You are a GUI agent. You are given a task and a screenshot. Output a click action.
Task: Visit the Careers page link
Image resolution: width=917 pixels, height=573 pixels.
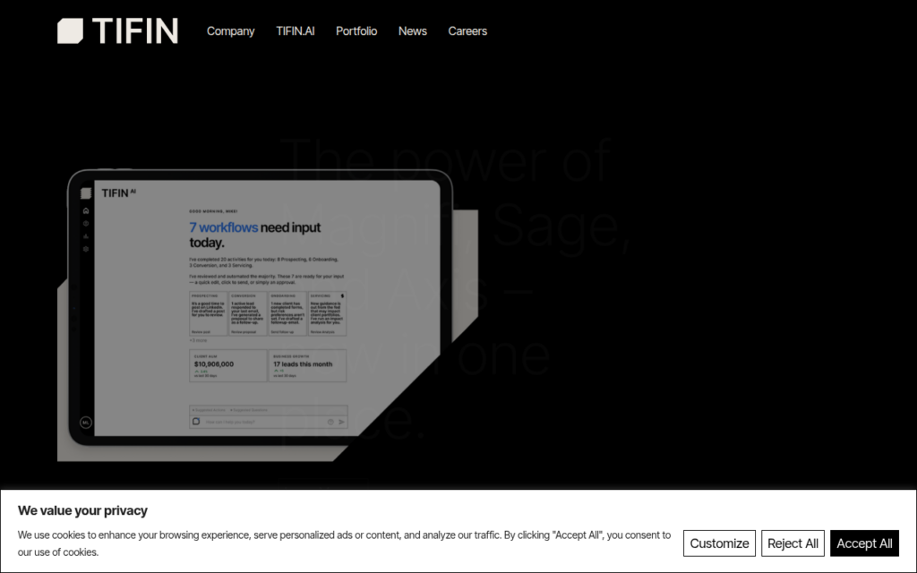click(467, 31)
